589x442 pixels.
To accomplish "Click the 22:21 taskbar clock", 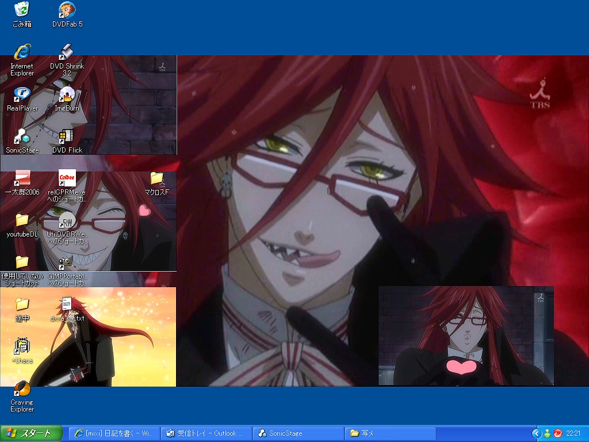I will tap(573, 433).
